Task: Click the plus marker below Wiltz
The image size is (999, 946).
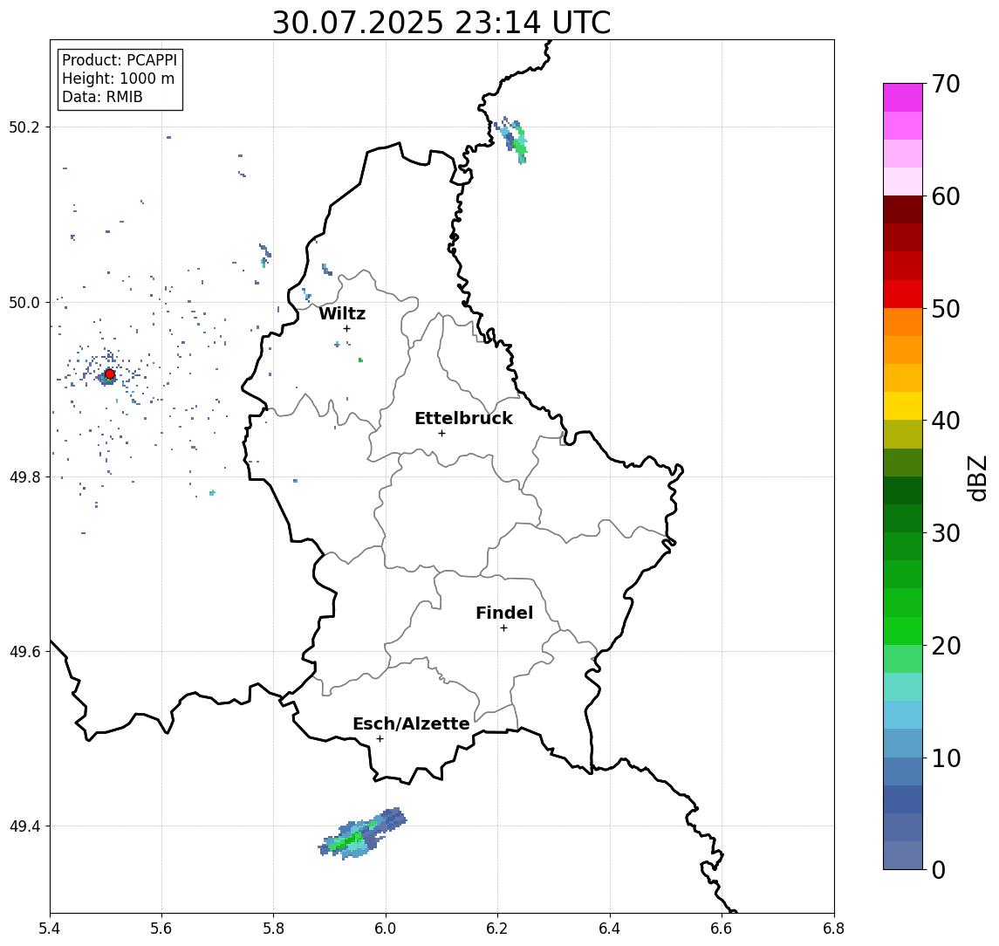Action: [x=346, y=328]
